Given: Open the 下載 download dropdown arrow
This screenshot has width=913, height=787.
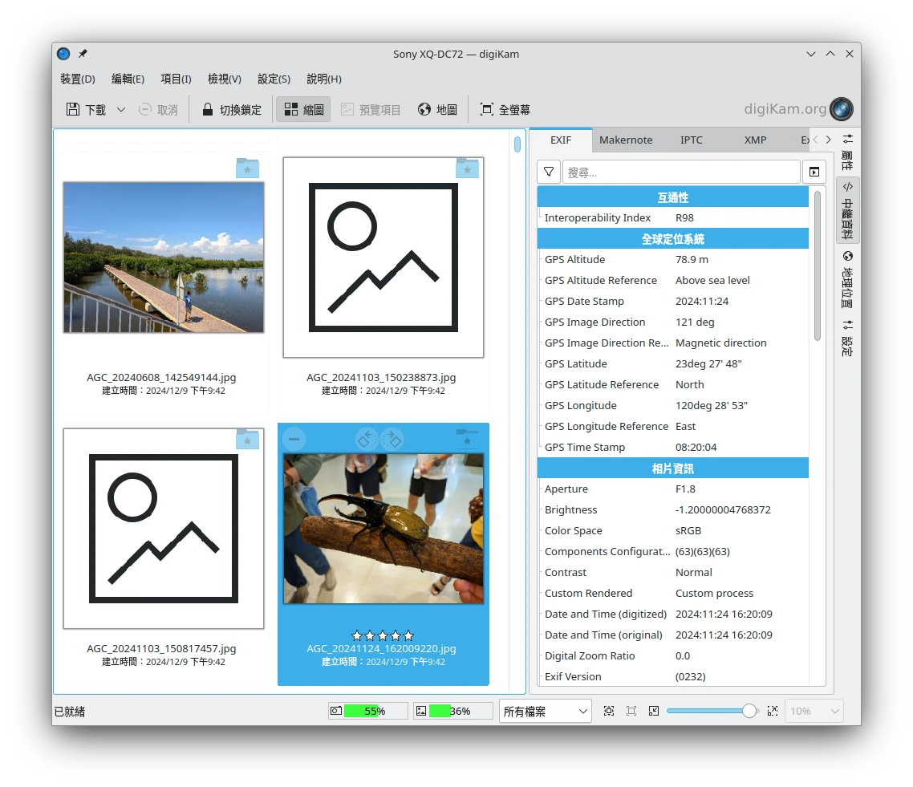Looking at the screenshot, I should pyautogui.click(x=121, y=110).
